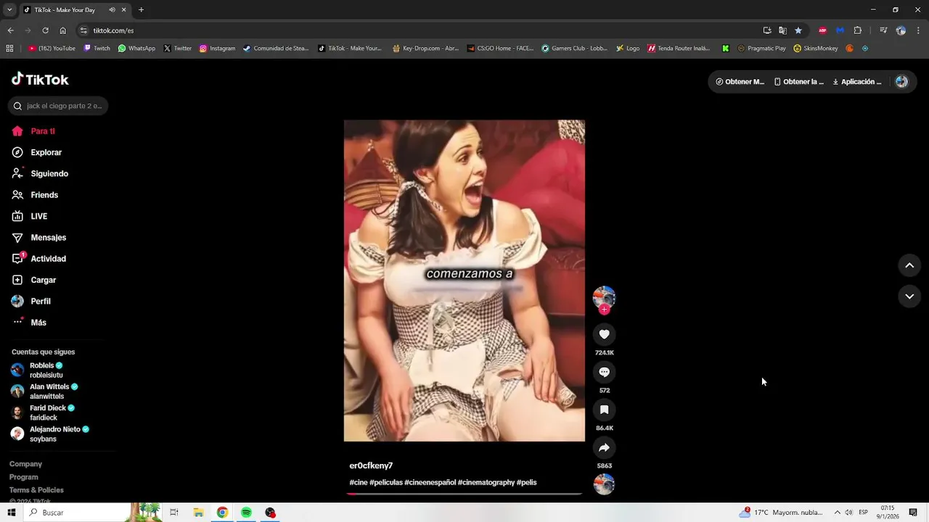Open the weather widget 17°C
The height and width of the screenshot is (522, 929).
click(x=781, y=513)
